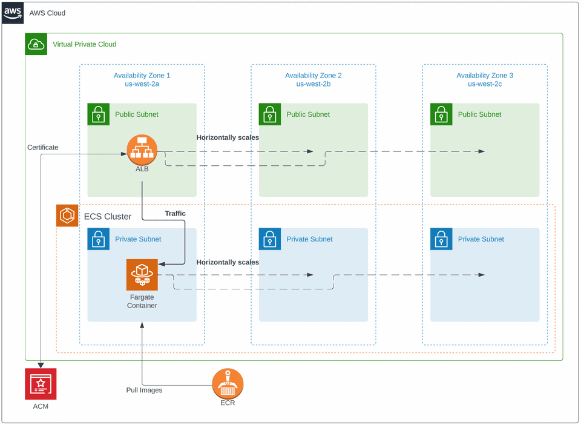Click the ECS Cluster text label
Image resolution: width=581 pixels, height=425 pixels.
click(108, 216)
